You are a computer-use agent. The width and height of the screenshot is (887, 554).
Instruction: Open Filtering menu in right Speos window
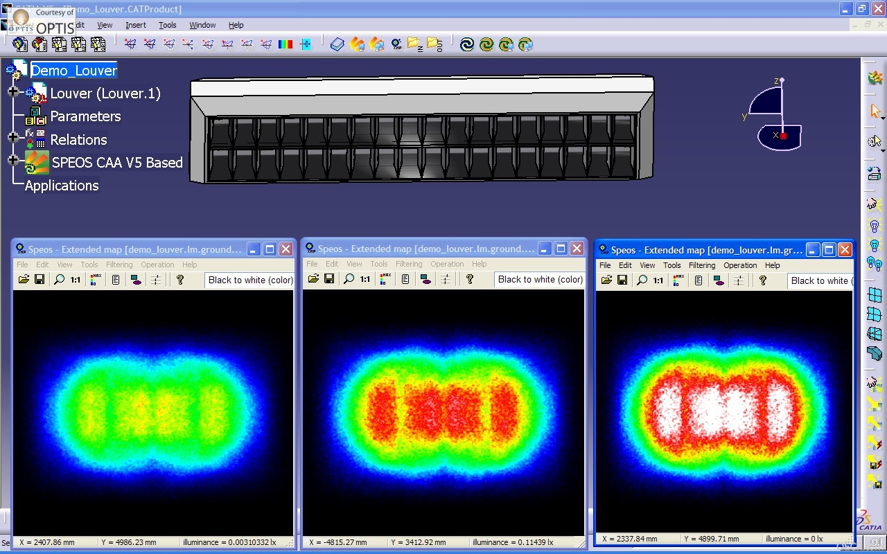tap(702, 265)
